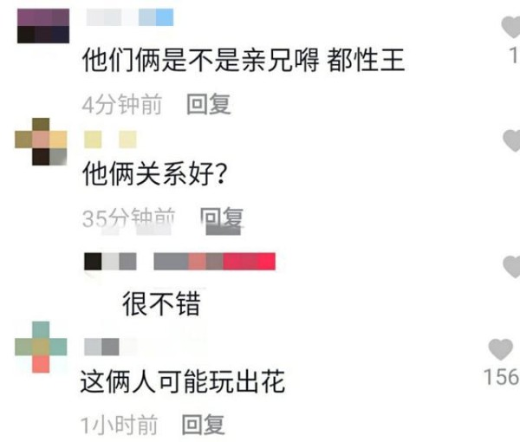Open the green-cross avatar's profile
Viewport: 520px width, 442px height.
pos(41,347)
